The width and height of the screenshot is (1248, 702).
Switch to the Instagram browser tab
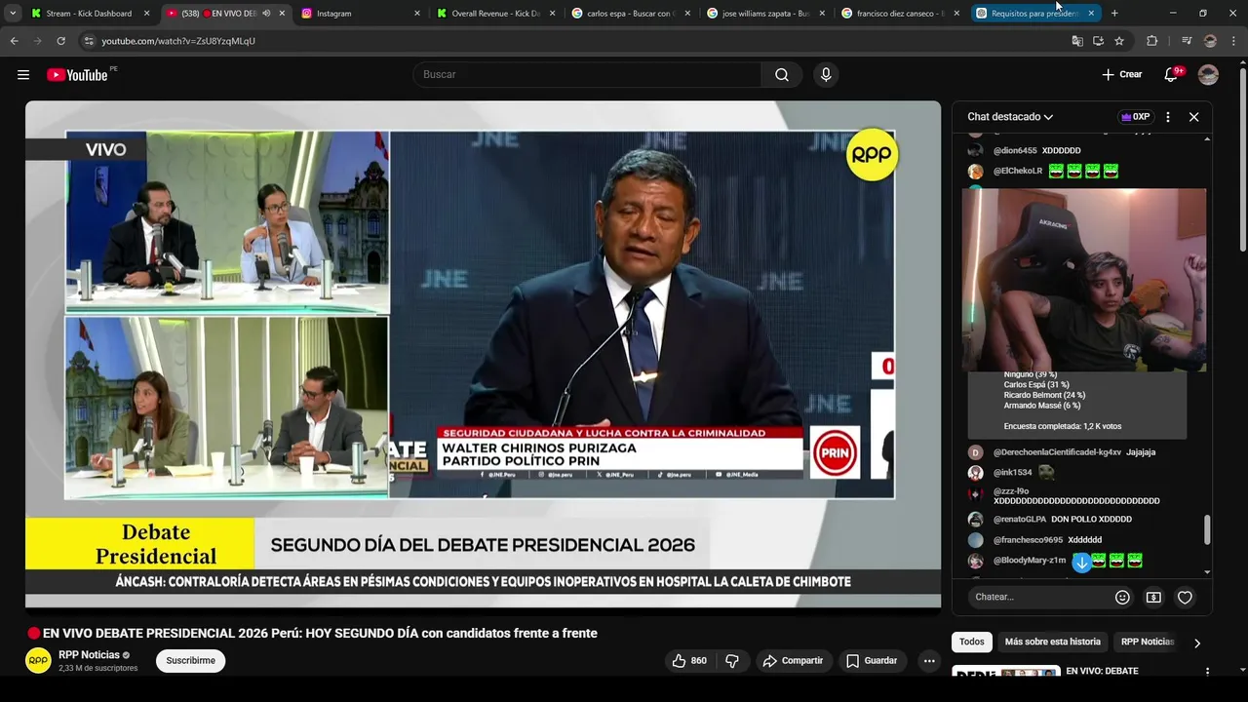point(361,14)
